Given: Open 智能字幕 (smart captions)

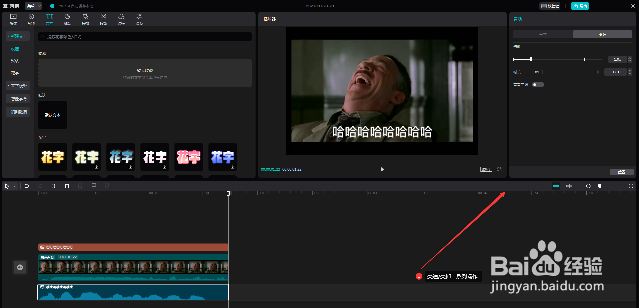Looking at the screenshot, I should click(x=18, y=99).
